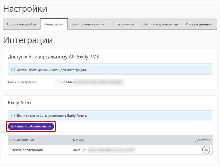220x166 pixels.
Task: Go to Справочники tab
Action: [123, 24]
